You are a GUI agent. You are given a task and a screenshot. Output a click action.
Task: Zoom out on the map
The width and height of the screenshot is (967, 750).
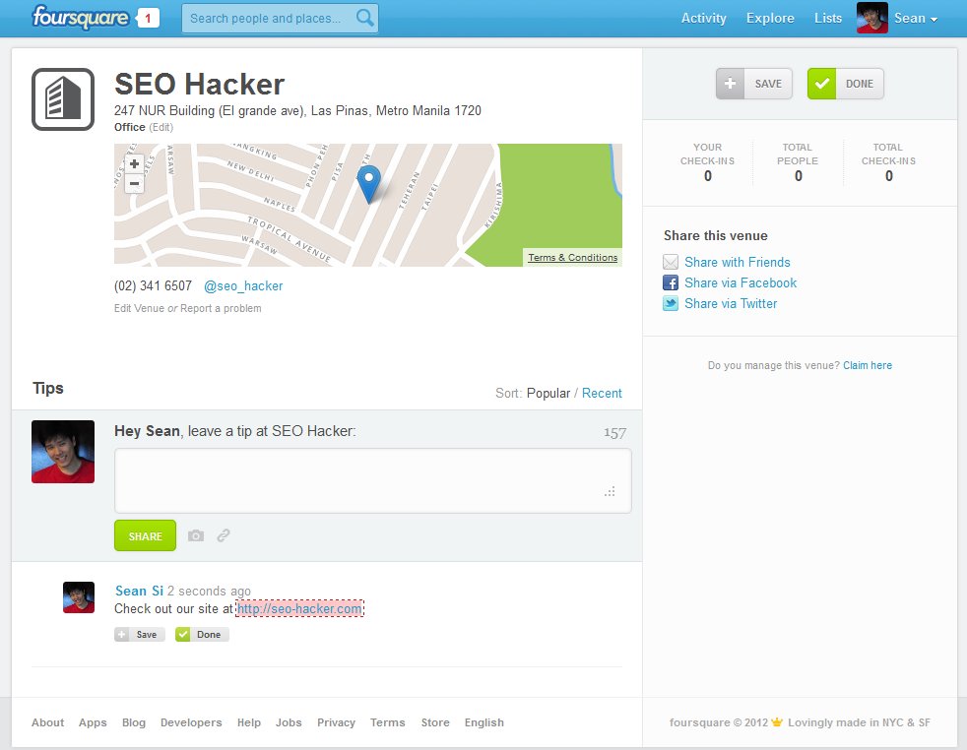tap(134, 184)
